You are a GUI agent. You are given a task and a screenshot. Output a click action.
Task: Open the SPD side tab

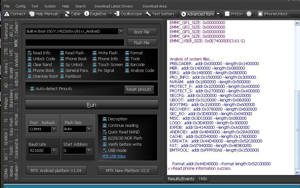tap(17, 96)
